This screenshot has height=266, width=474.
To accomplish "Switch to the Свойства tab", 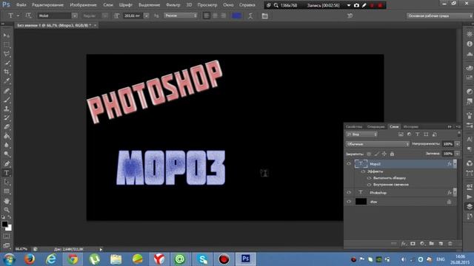I will pos(354,126).
